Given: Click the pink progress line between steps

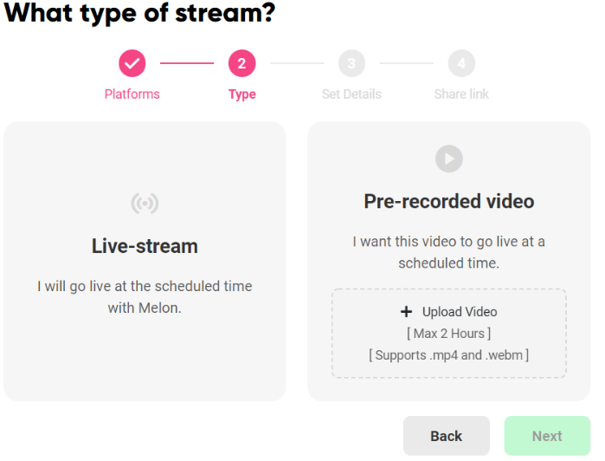Looking at the screenshot, I should [x=186, y=63].
